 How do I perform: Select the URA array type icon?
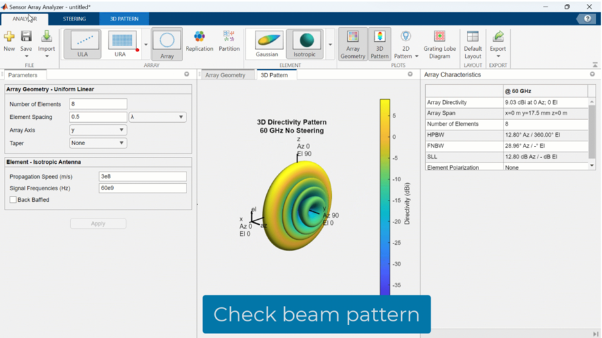[121, 44]
